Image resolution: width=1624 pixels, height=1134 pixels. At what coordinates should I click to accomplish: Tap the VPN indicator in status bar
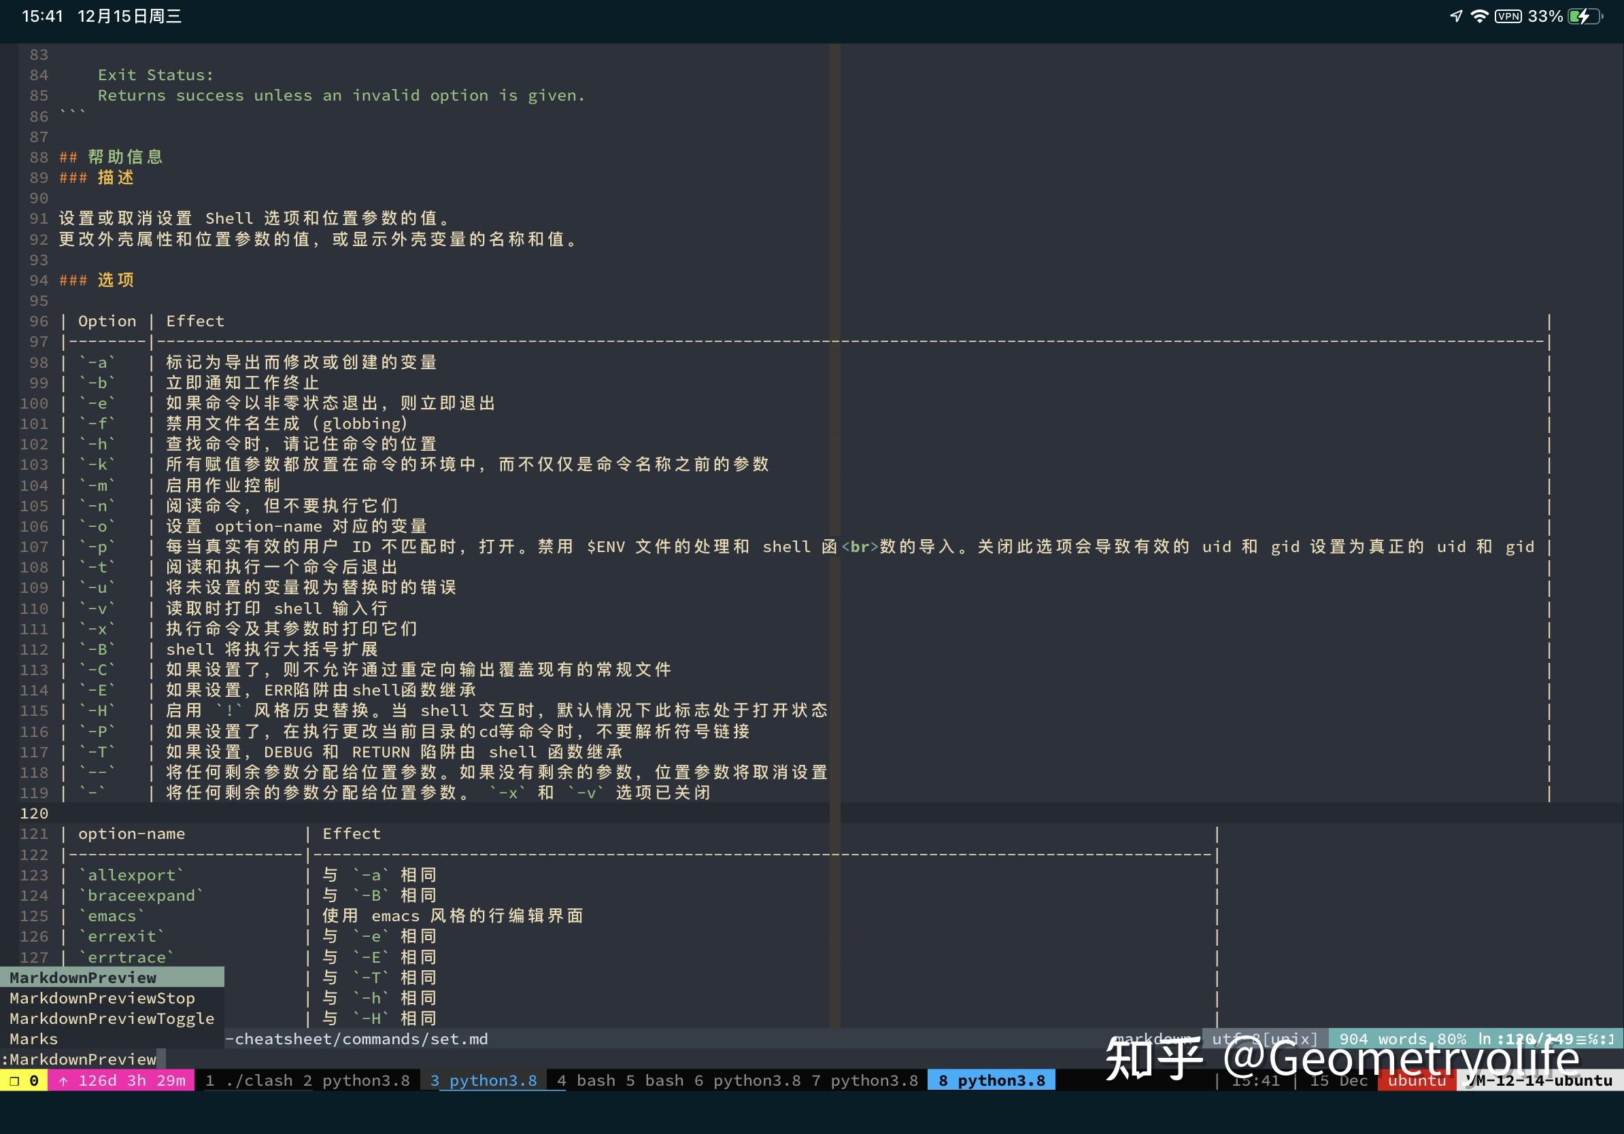coord(1508,16)
